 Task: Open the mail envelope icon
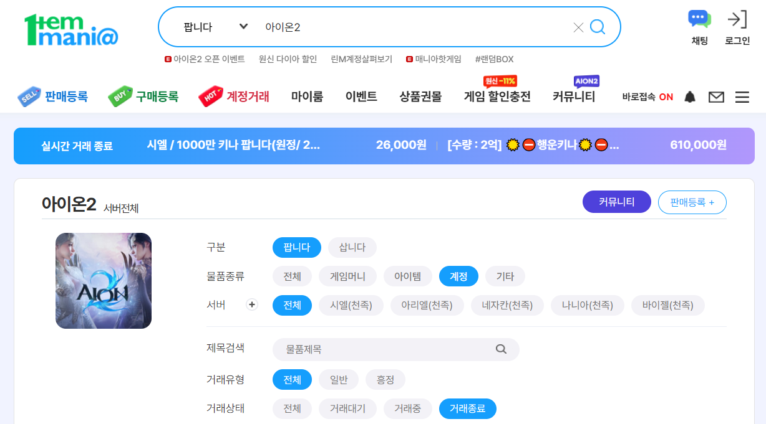click(716, 97)
